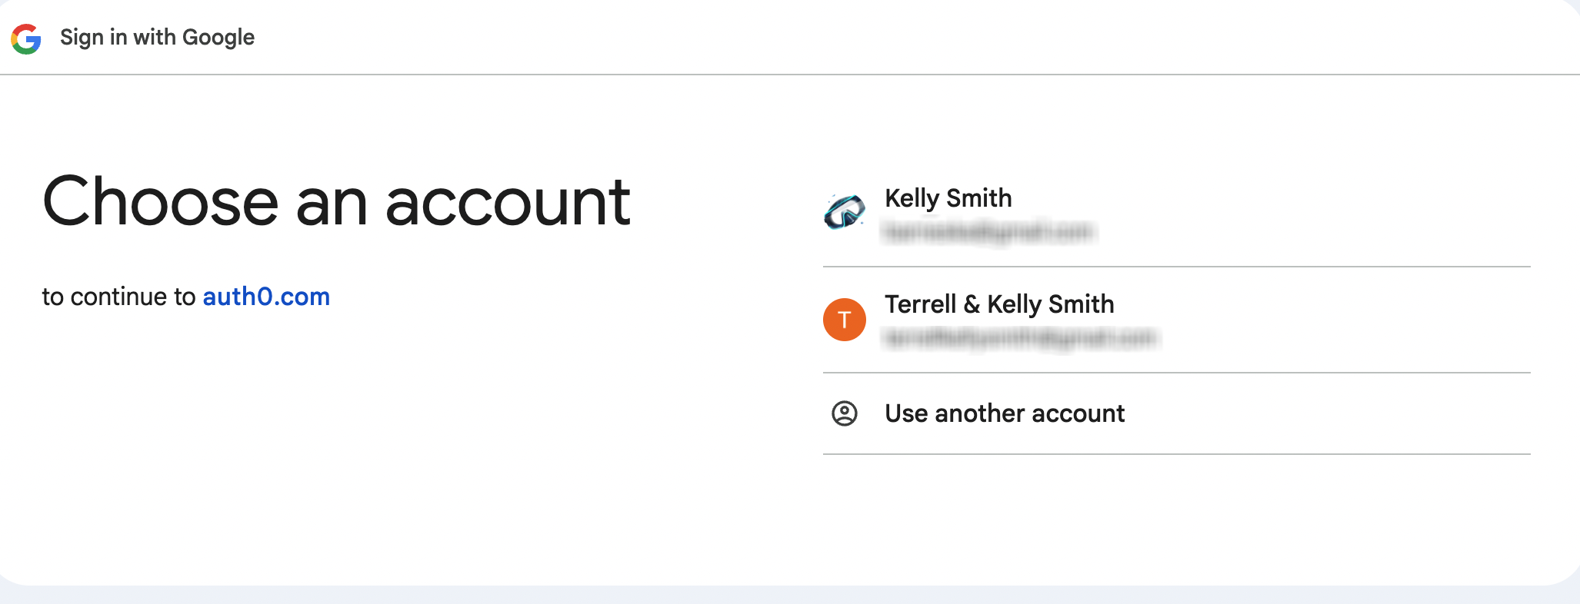The width and height of the screenshot is (1580, 604).
Task: Choose the "Kelly Smith" account name
Action: 948,198
